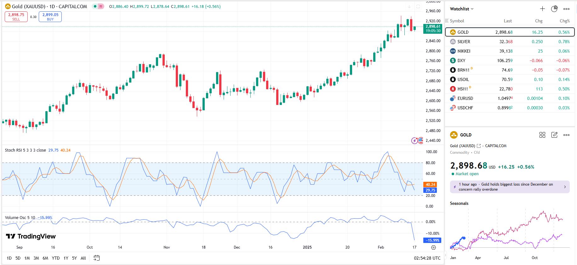
Task: Open chart axis settings gear icon
Action: point(433,247)
